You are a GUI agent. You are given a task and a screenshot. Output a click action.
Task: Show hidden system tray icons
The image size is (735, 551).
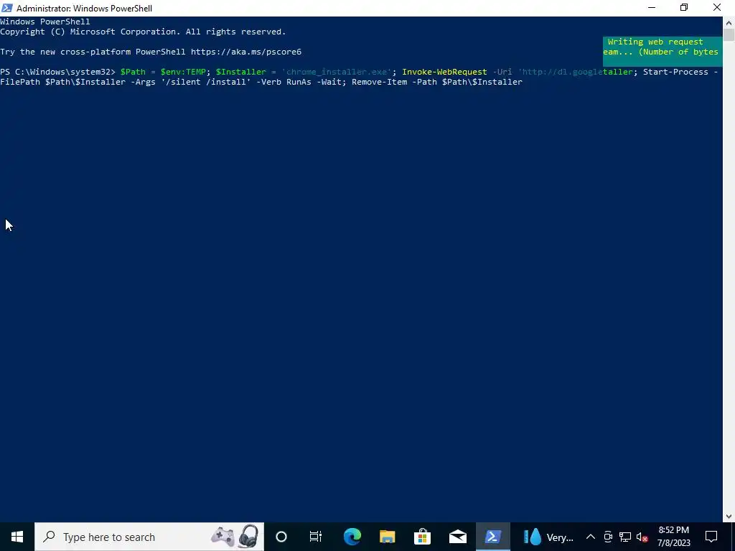tap(591, 537)
